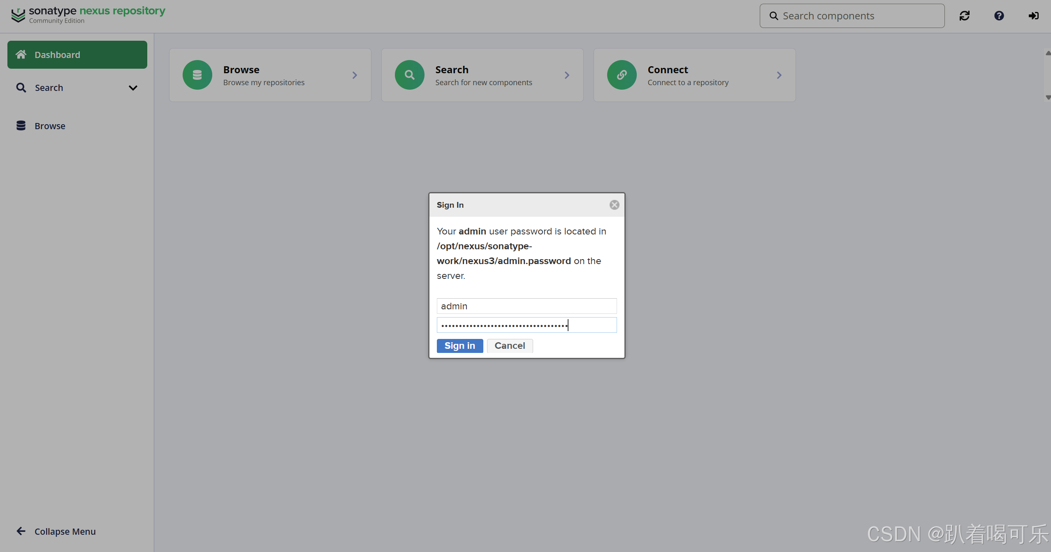Viewport: 1051px width, 552px height.
Task: Click the Search magnifier icon in sidebar
Action: click(21, 88)
